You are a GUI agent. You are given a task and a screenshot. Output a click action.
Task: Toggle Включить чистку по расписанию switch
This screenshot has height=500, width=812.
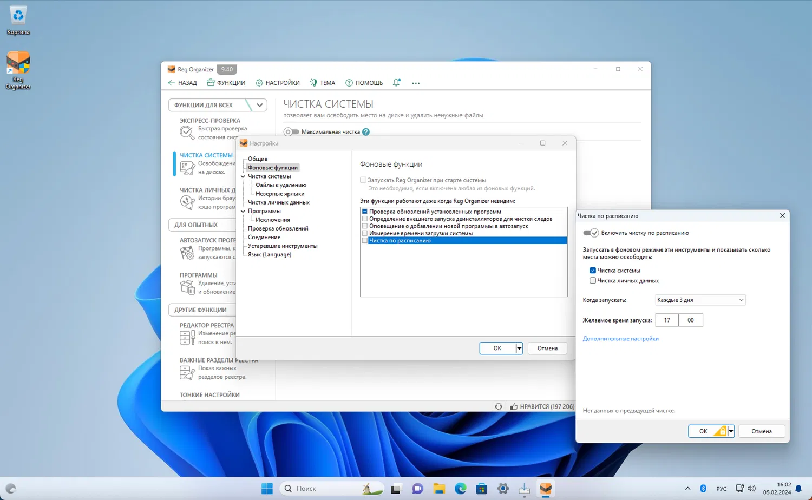point(591,233)
